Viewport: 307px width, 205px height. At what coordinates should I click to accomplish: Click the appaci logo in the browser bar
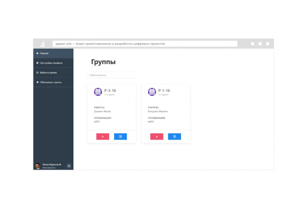pos(43,44)
